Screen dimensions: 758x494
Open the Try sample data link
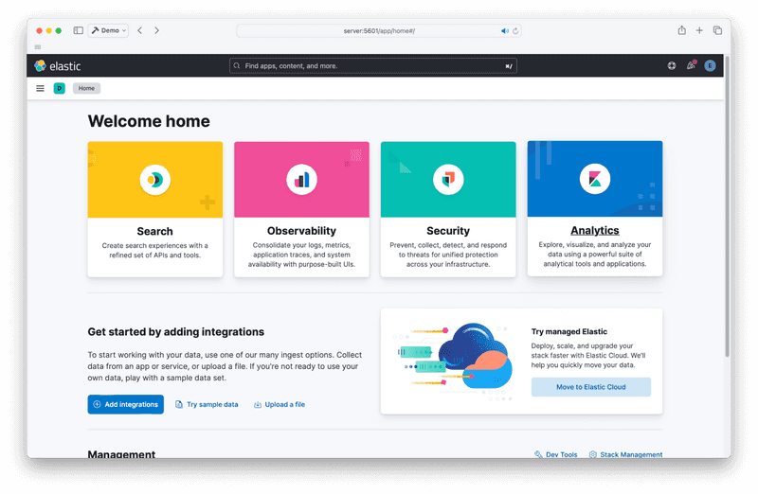click(x=207, y=404)
